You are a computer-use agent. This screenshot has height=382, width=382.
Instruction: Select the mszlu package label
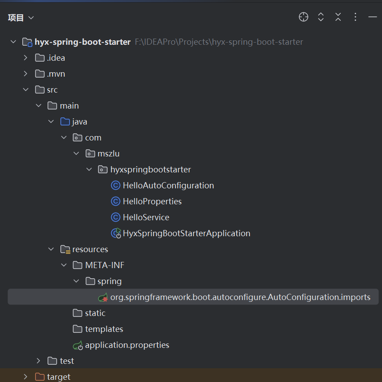(109, 153)
